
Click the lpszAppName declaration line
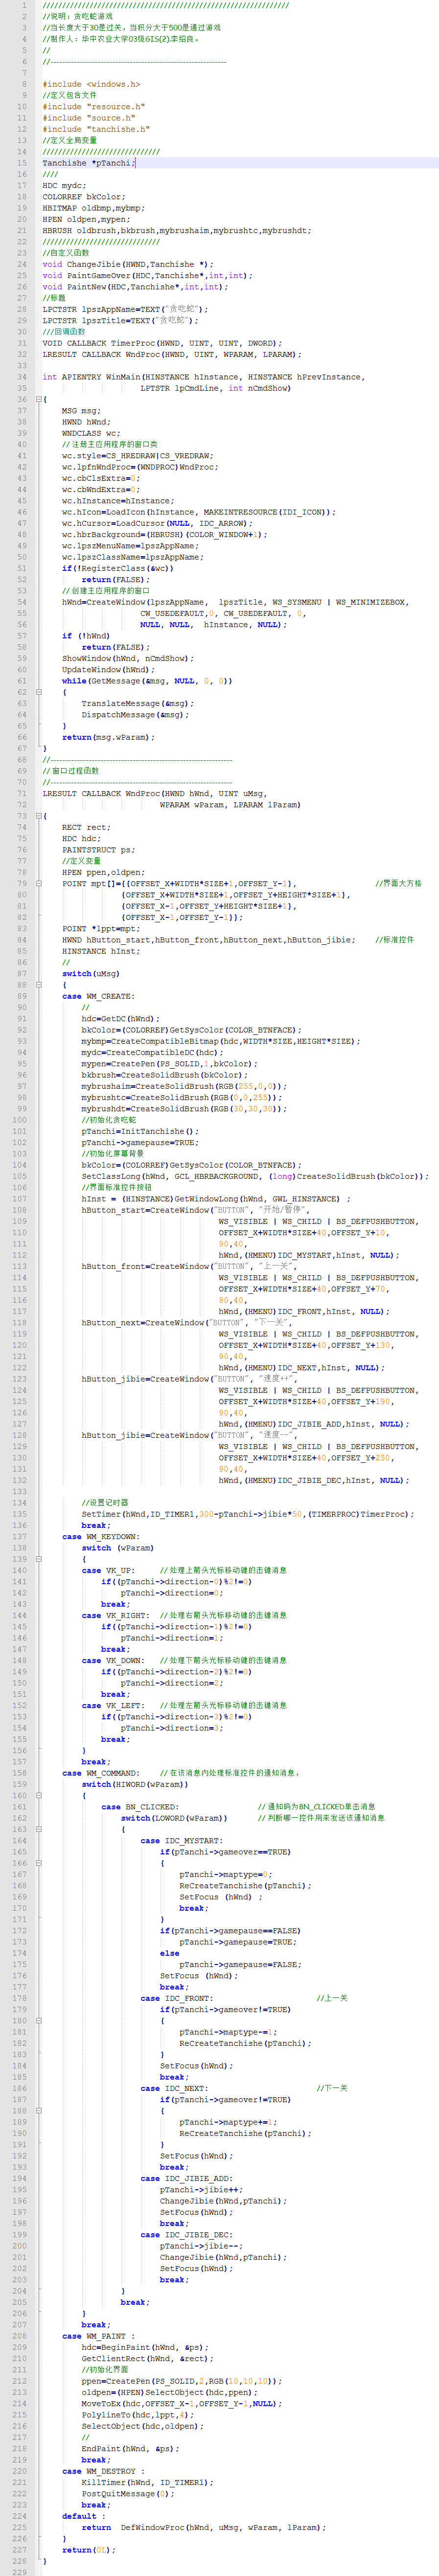point(125,309)
